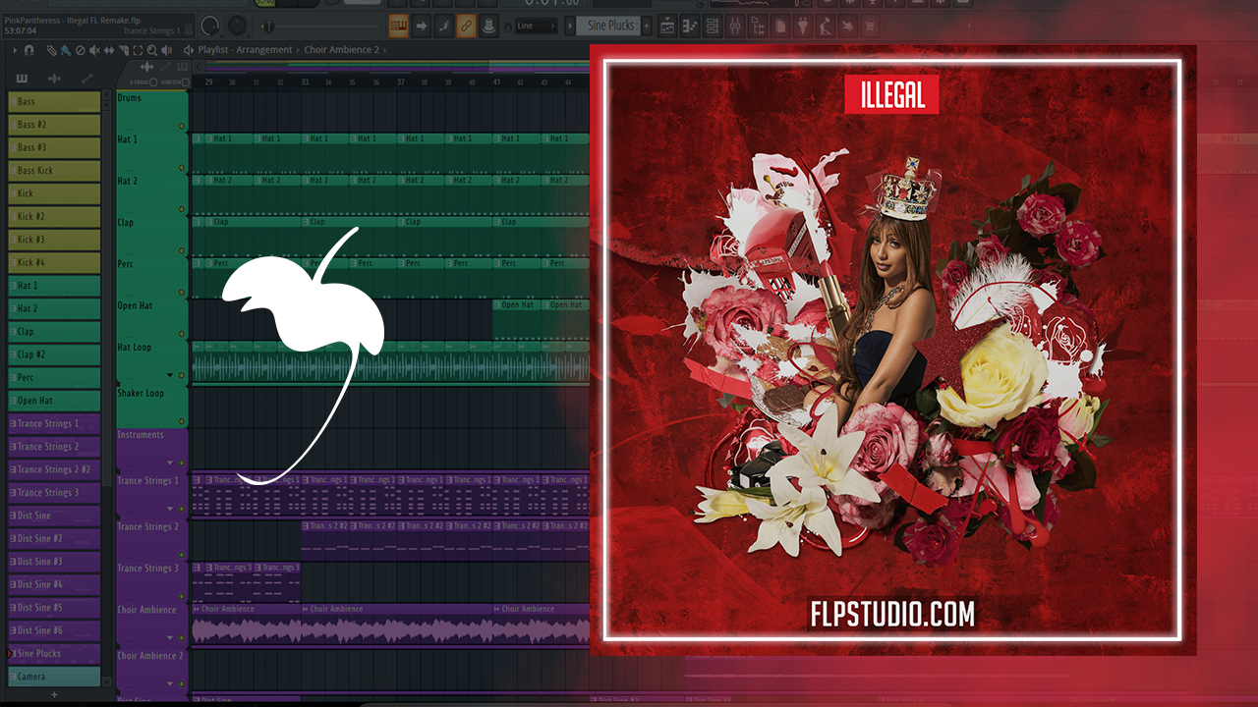Select the Trance Strings 1 pattern
The image size is (1258, 707).
pos(54,423)
